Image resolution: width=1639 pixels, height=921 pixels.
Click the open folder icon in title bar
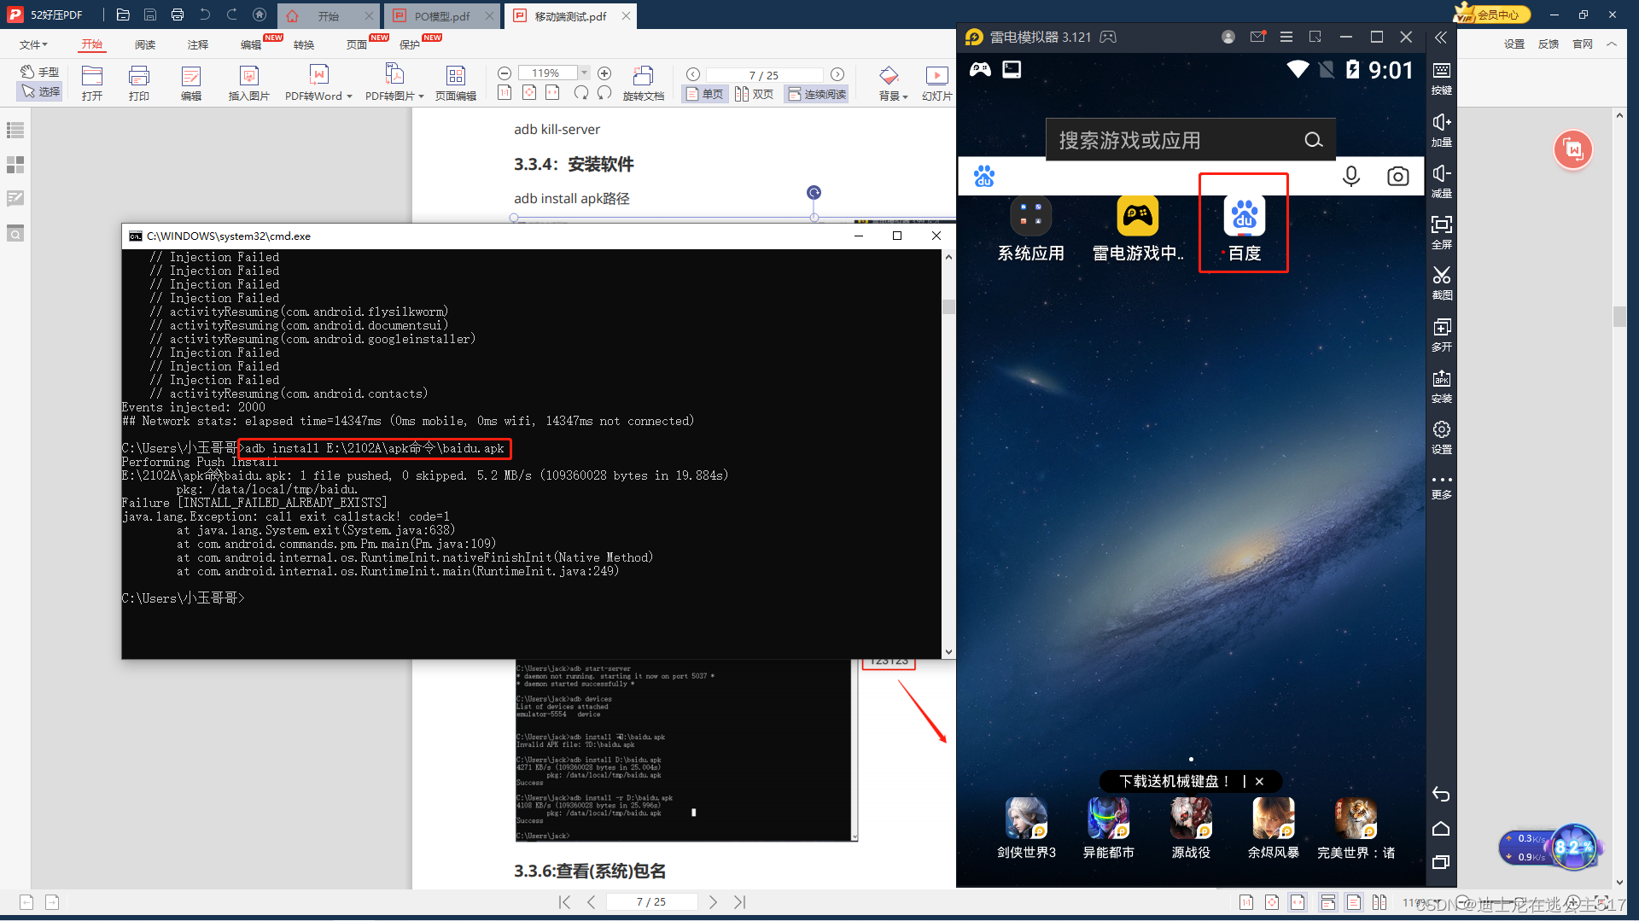(x=123, y=15)
